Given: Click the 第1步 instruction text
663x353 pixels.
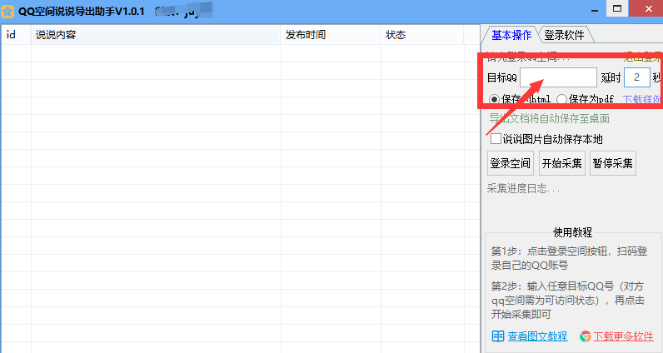Looking at the screenshot, I should click(x=569, y=258).
